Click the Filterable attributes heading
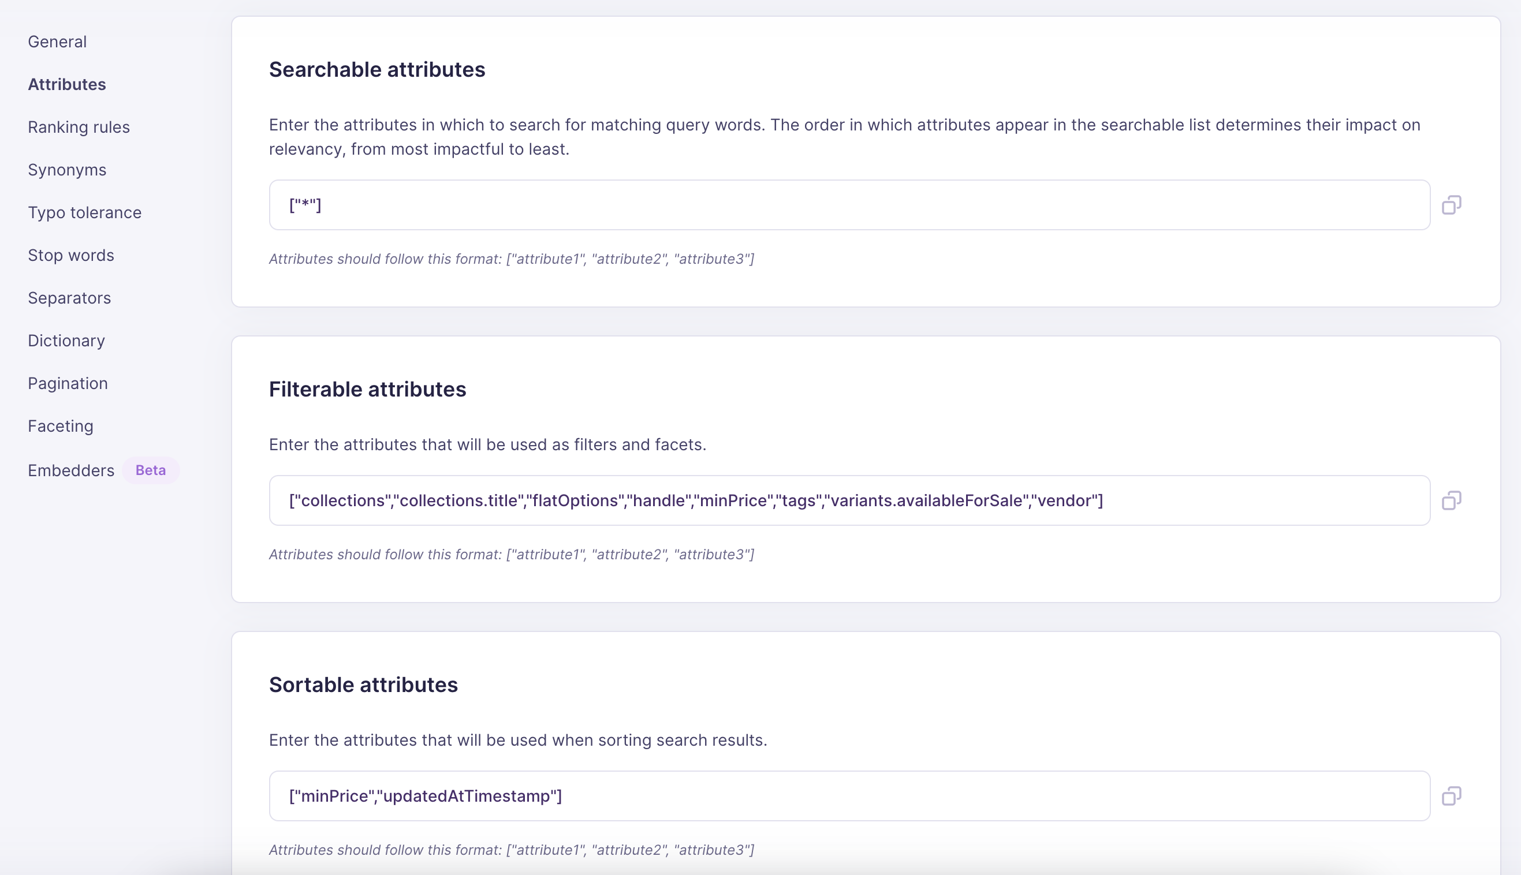 (x=367, y=389)
